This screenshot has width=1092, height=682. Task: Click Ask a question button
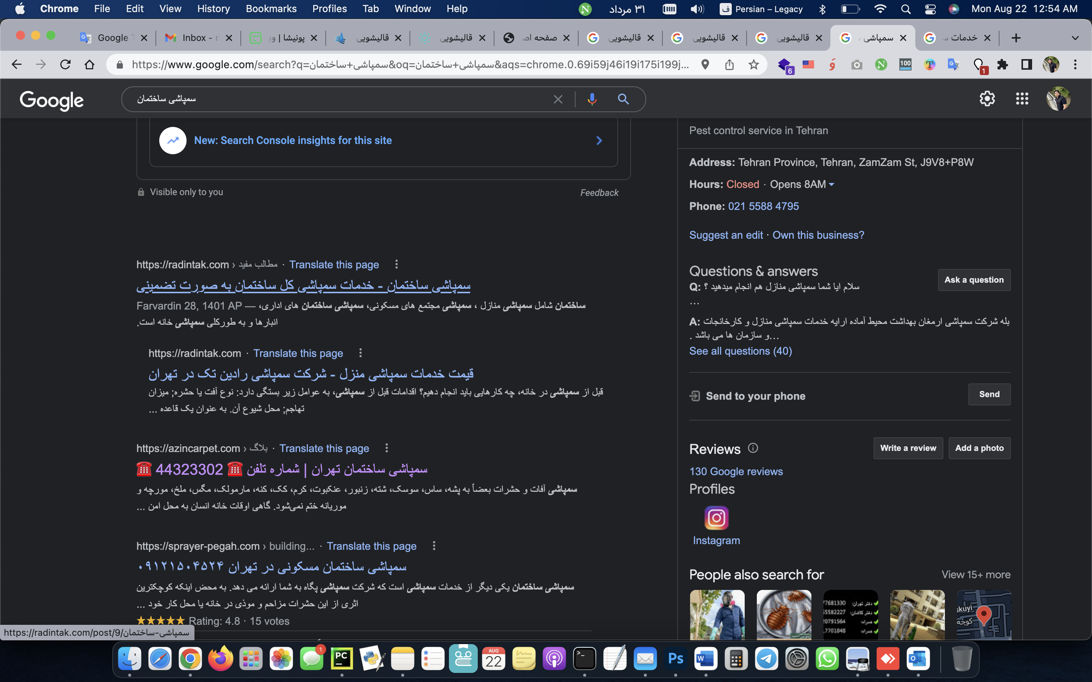(x=974, y=280)
